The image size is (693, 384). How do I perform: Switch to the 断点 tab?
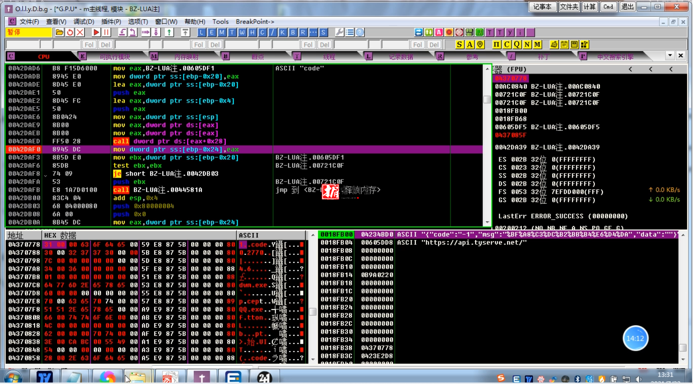coord(258,57)
